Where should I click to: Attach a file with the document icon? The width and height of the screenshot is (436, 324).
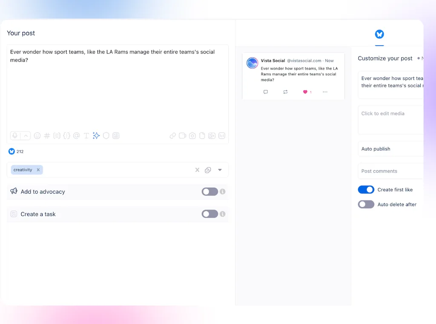202,136
